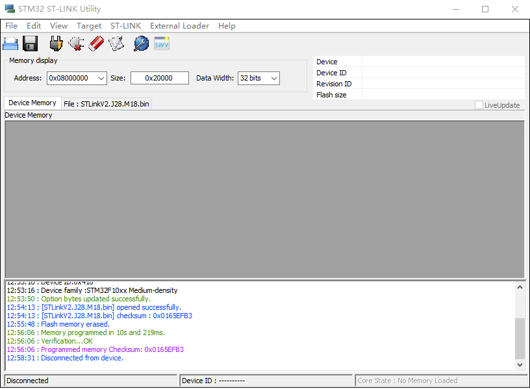Toggle the LiveUpdate checkbox
This screenshot has height=389, width=530.
click(x=479, y=105)
